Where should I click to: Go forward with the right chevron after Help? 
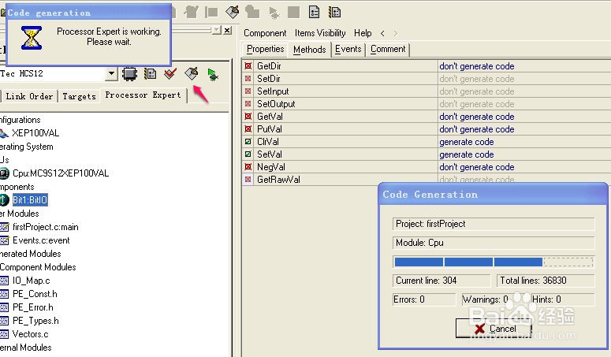[x=396, y=33]
